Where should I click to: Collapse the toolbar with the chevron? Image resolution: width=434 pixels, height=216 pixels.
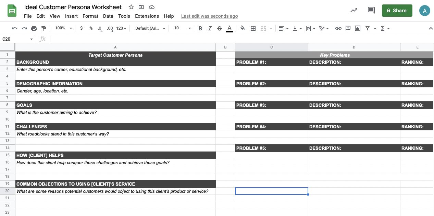pos(431,28)
